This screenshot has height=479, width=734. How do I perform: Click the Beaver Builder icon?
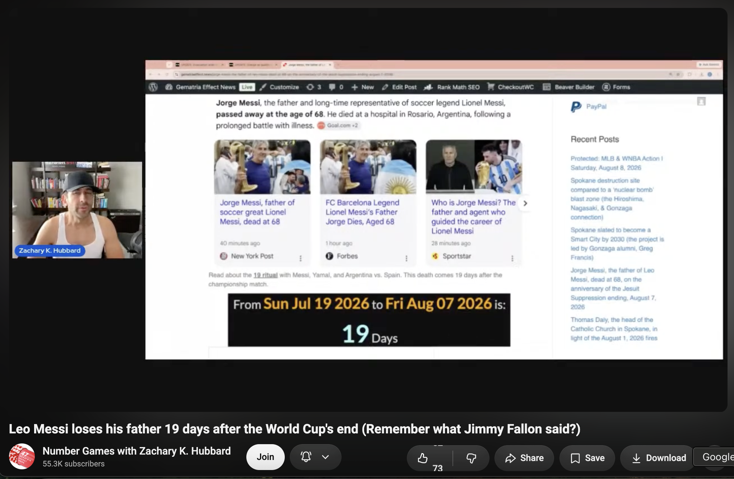click(547, 87)
